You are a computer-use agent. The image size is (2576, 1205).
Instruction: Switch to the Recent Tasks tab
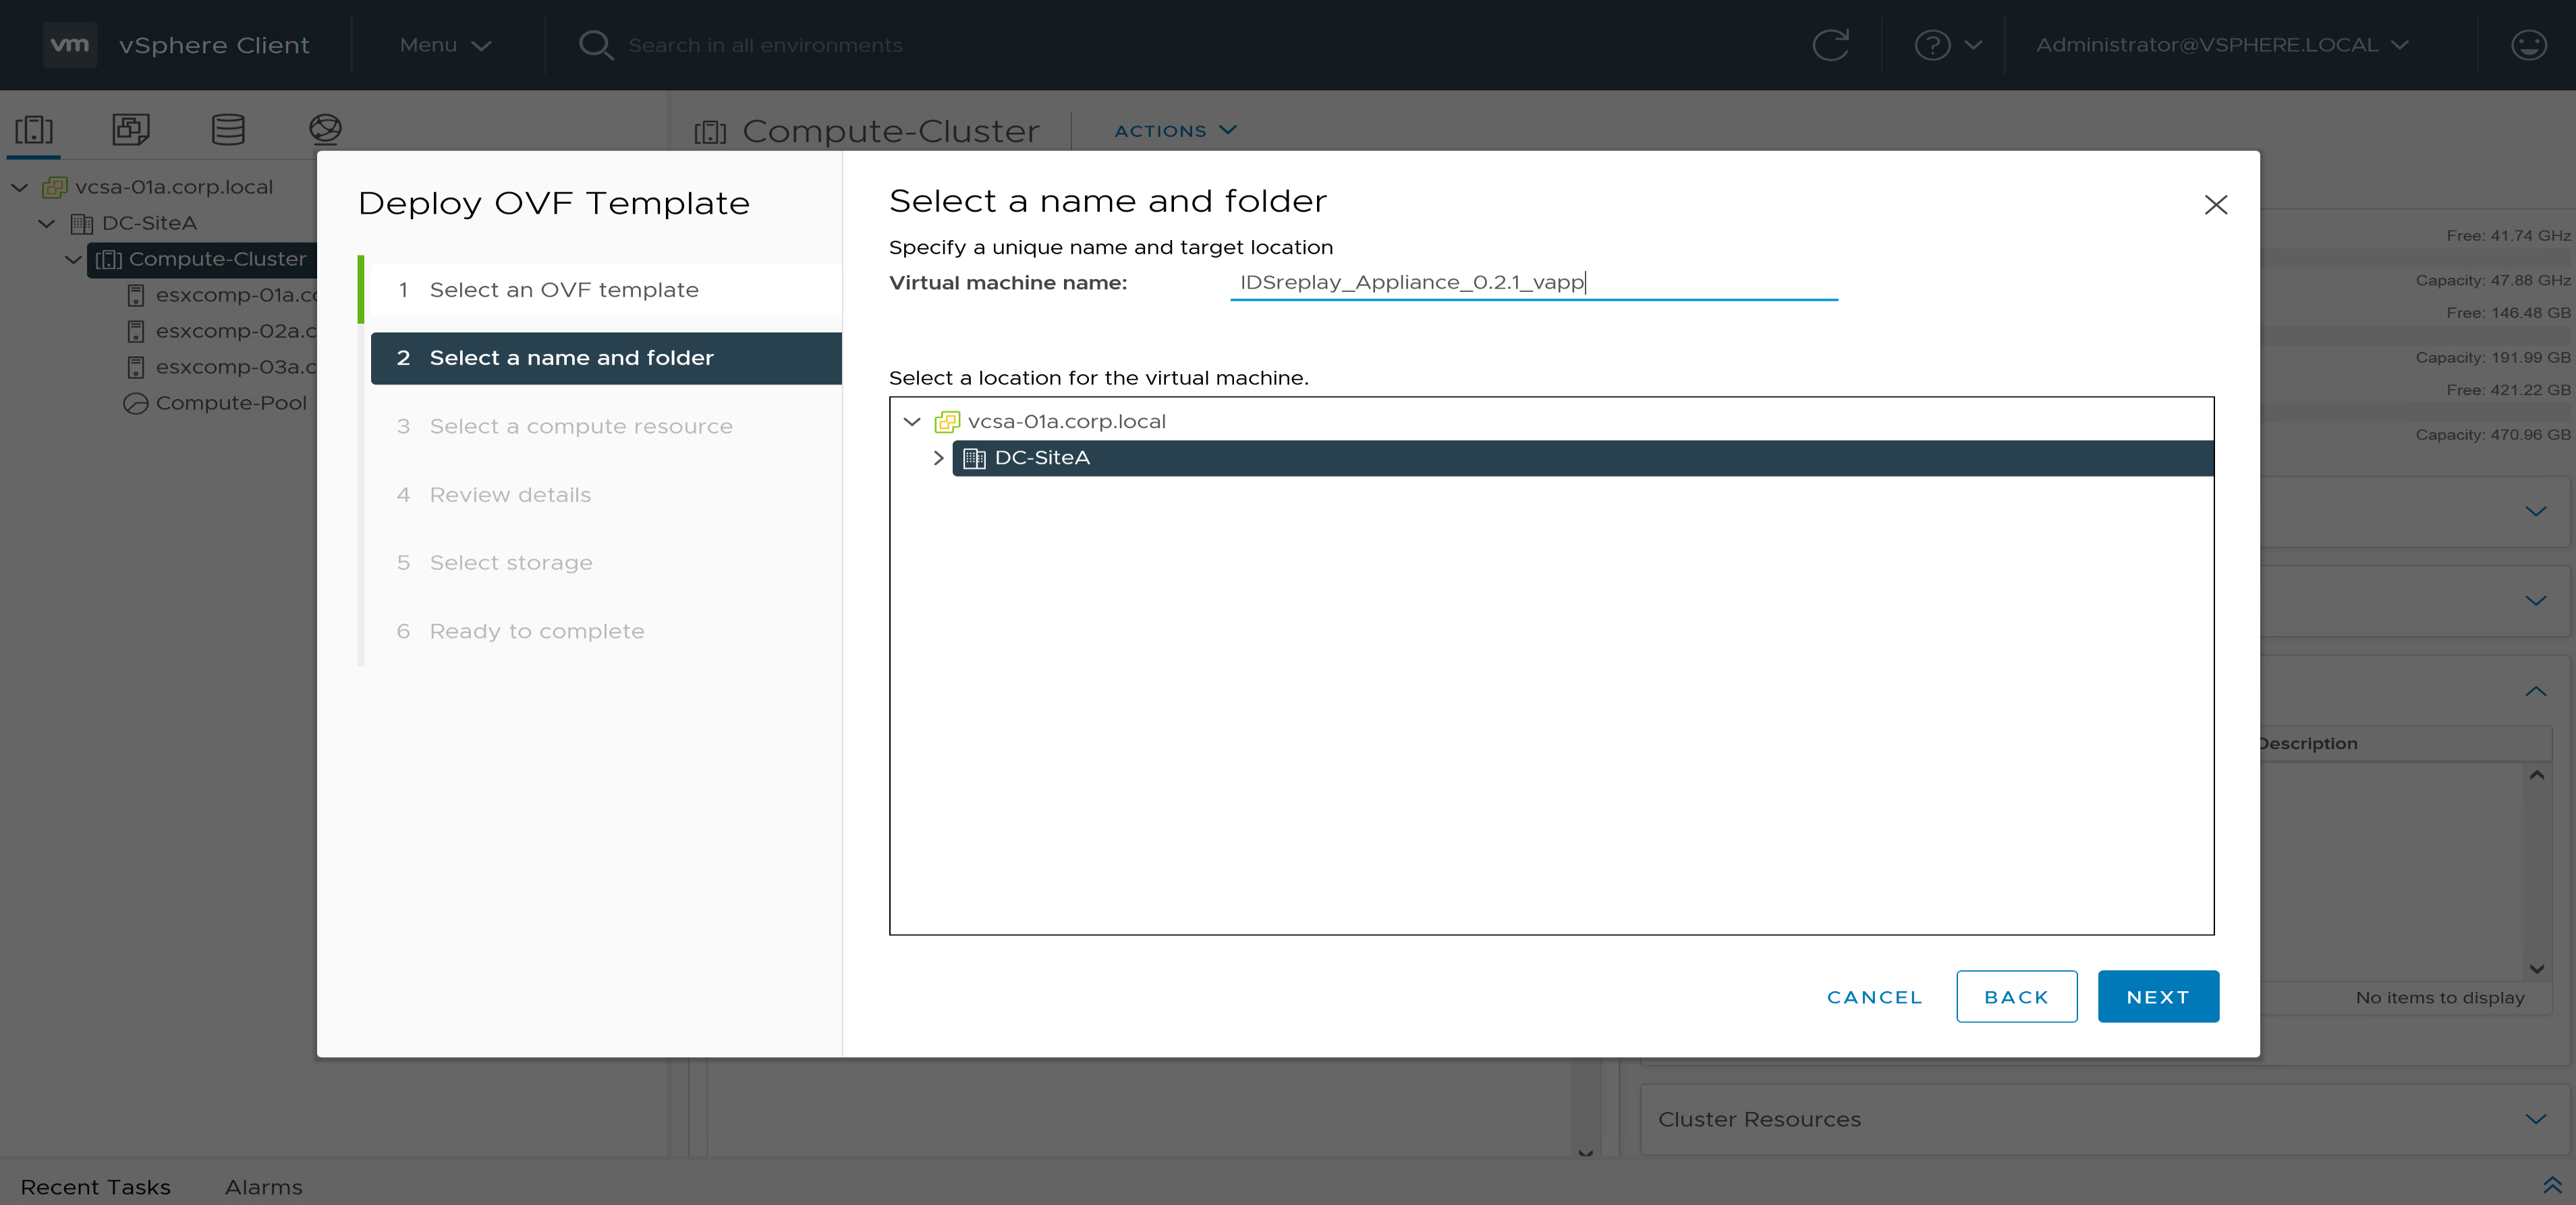point(96,1187)
